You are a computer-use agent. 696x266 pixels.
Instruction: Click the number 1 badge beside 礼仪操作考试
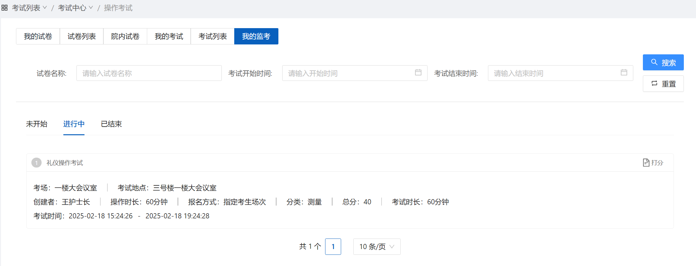click(x=36, y=163)
